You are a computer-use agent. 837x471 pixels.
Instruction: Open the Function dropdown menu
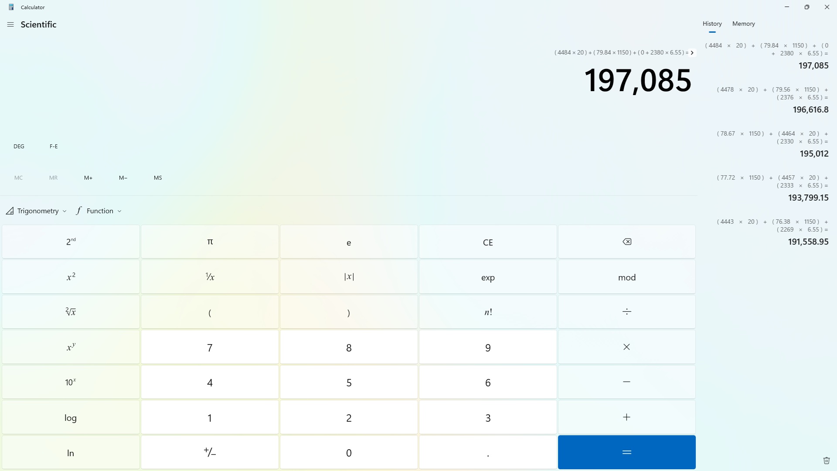tap(99, 211)
